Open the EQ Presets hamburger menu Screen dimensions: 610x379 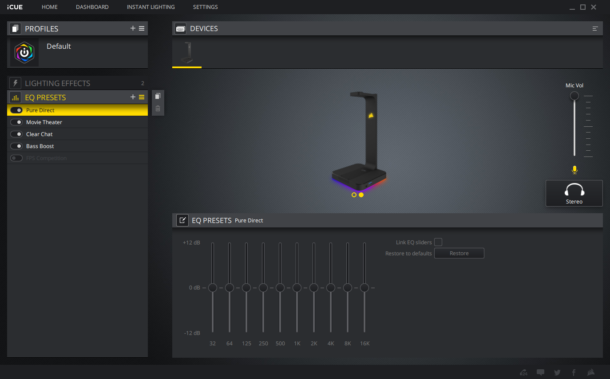142,97
